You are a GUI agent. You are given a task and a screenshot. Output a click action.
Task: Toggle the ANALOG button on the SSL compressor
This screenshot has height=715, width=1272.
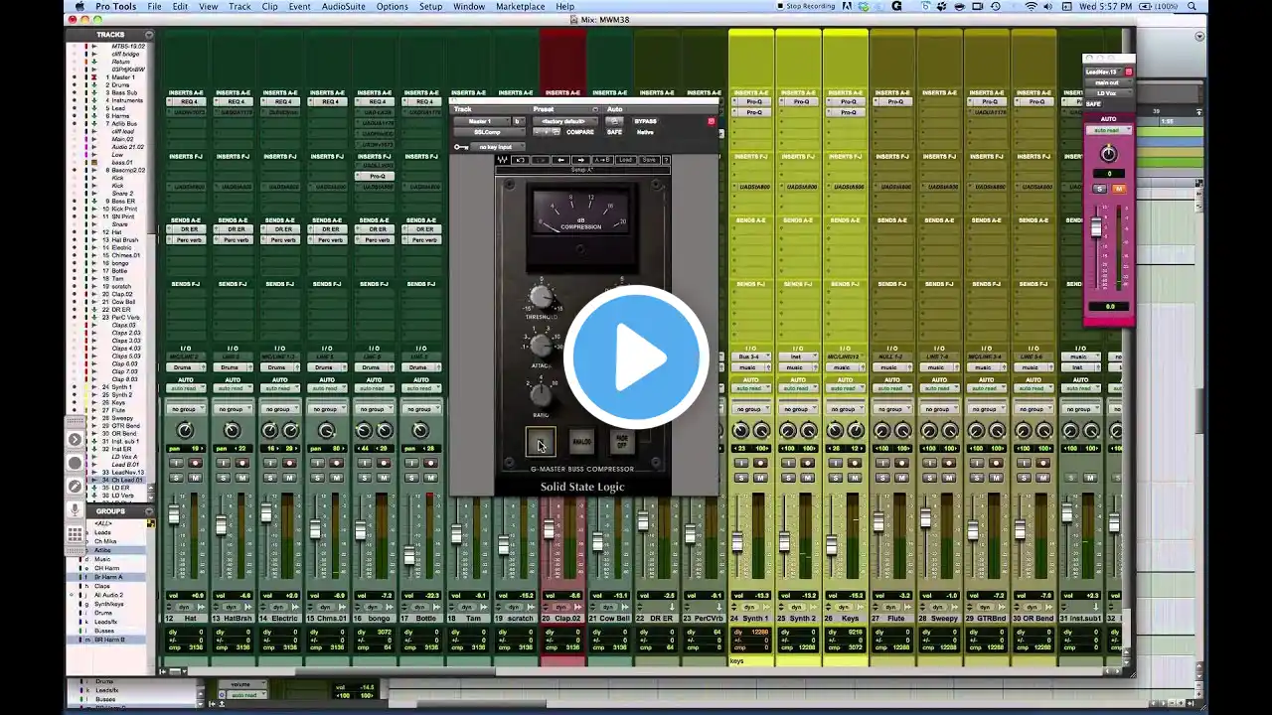(x=581, y=442)
